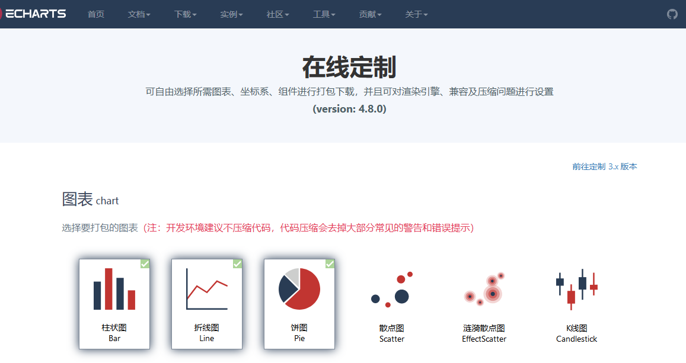686x363 pixels.
Task: Click the 散点图 Scatter label
Action: [391, 333]
